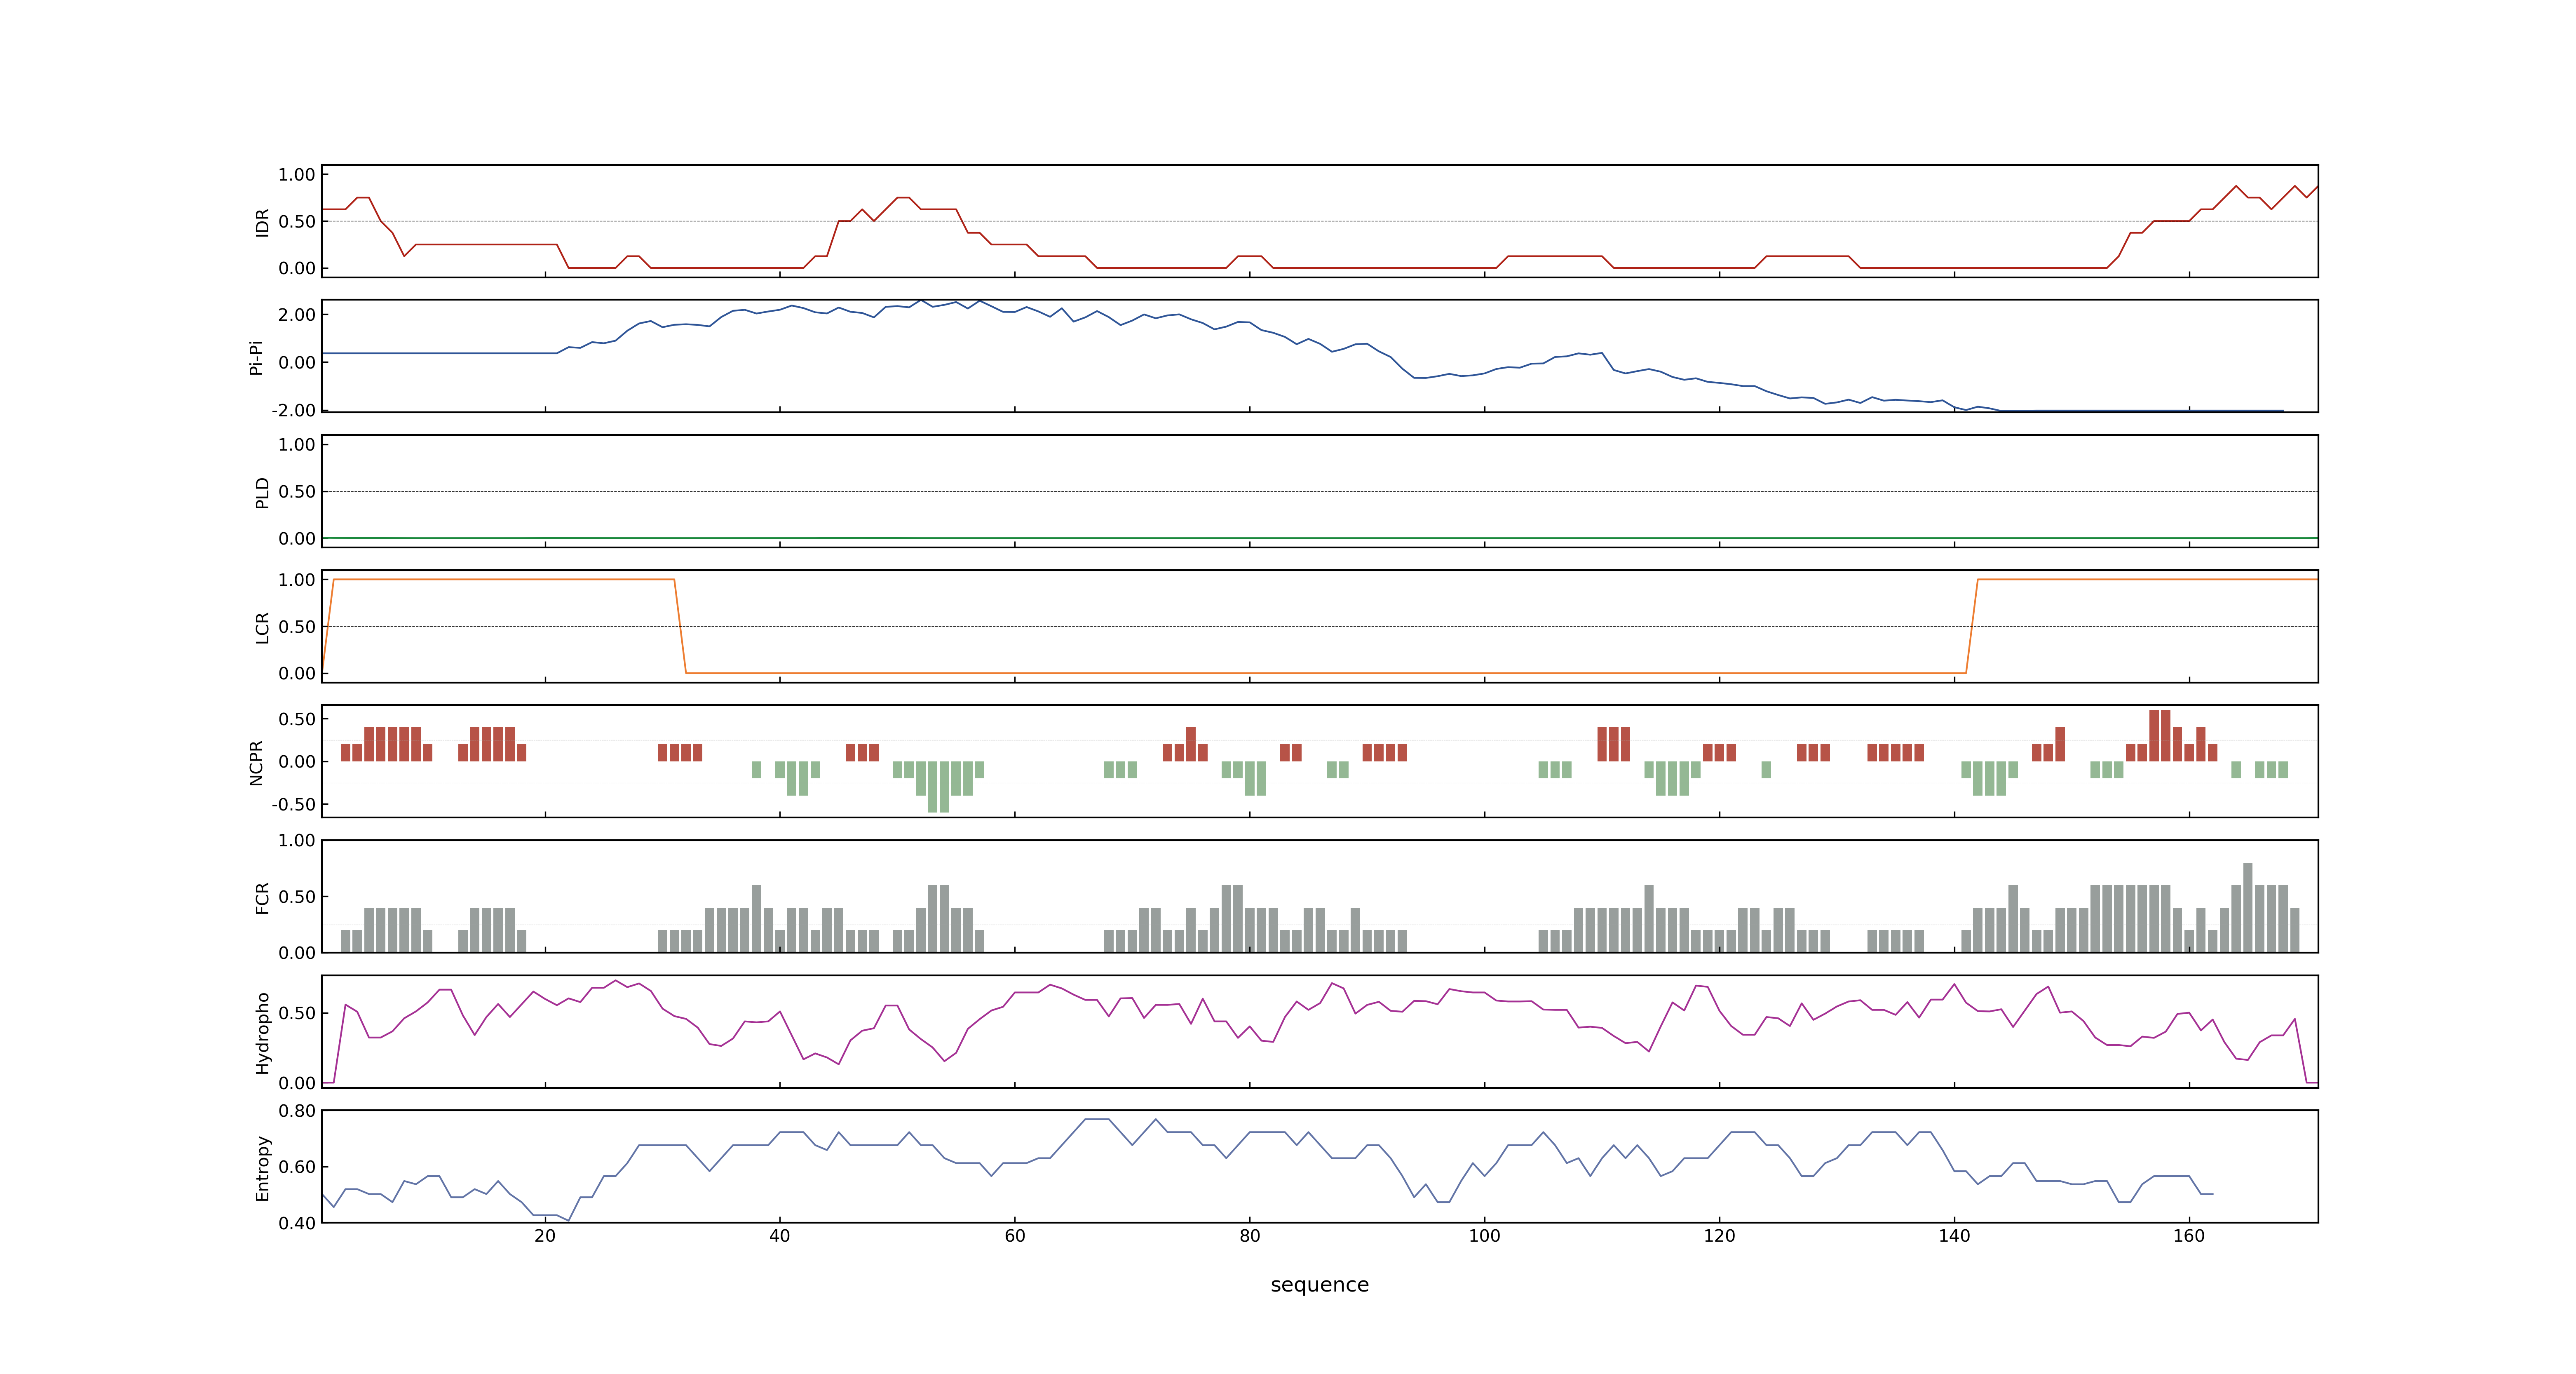2576x1374 pixels.
Task: Click x-axis tick label 100
Action: click(x=1484, y=1235)
